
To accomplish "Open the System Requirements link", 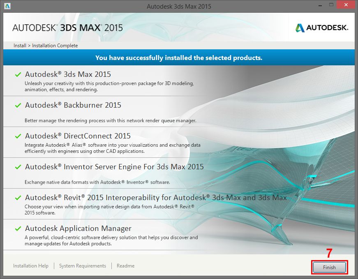I will coord(83,266).
